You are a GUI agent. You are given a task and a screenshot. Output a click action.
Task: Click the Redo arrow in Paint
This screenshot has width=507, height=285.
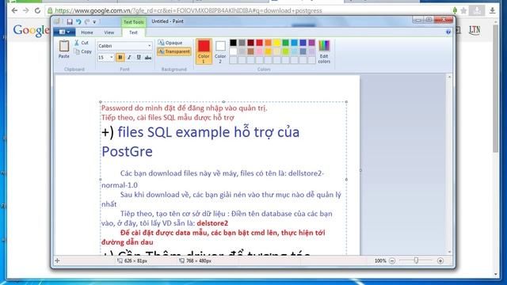(x=86, y=21)
